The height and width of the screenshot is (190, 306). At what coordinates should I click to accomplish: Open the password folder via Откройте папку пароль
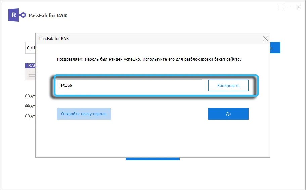pyautogui.click(x=84, y=114)
